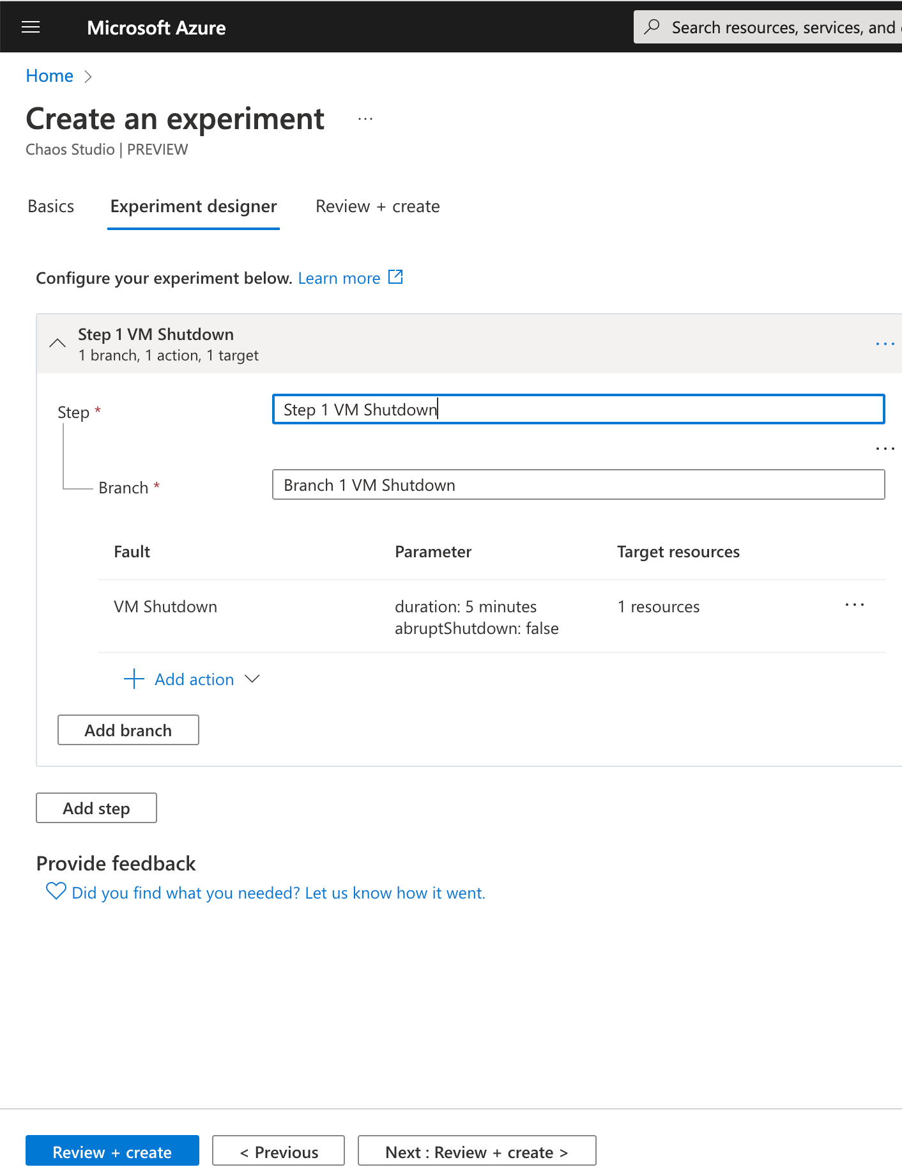This screenshot has width=902, height=1167.
Task: Click the Add branch button
Action: point(128,730)
